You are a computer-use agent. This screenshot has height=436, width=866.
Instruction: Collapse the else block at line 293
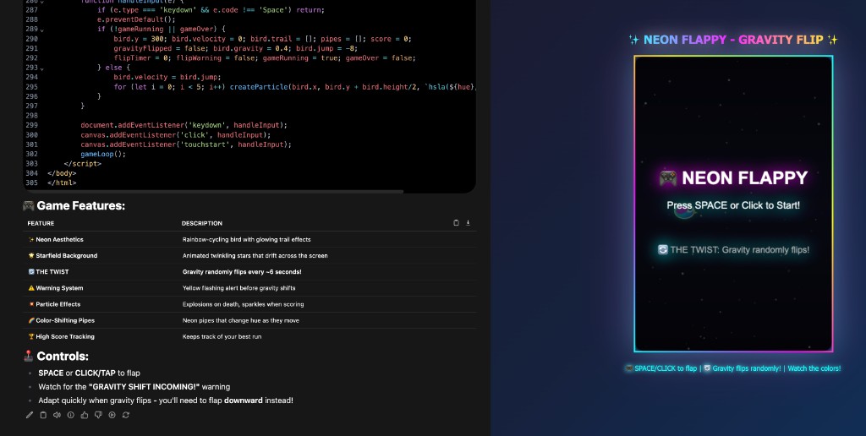[x=42, y=68]
